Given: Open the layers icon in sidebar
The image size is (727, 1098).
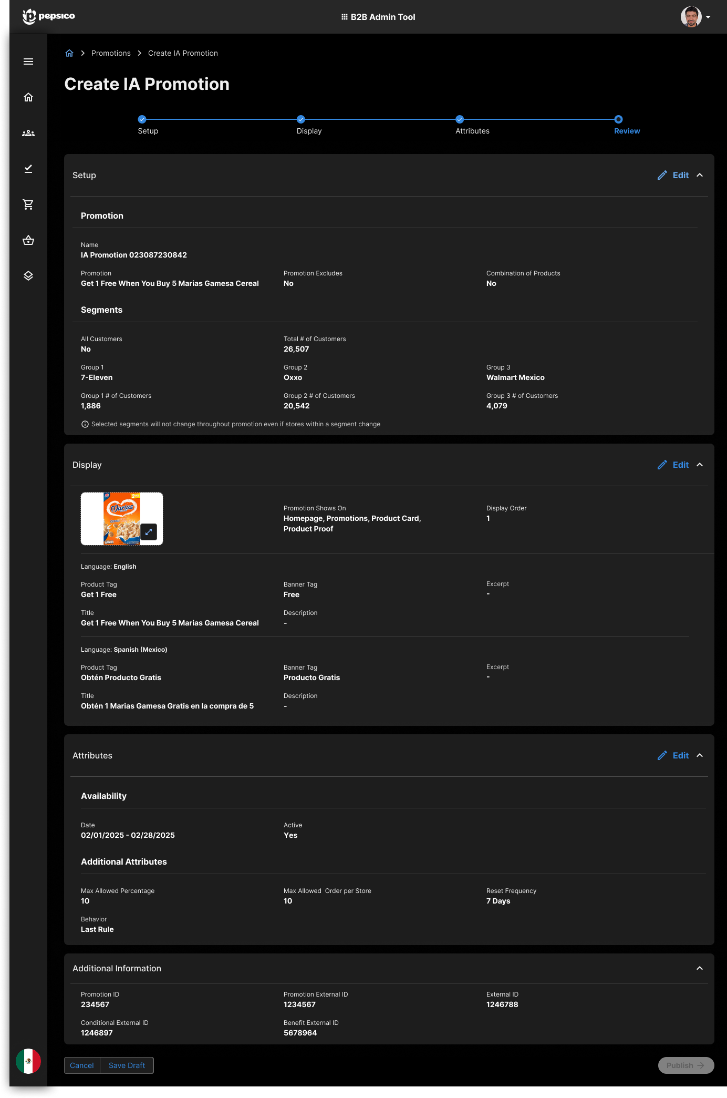Looking at the screenshot, I should [28, 276].
